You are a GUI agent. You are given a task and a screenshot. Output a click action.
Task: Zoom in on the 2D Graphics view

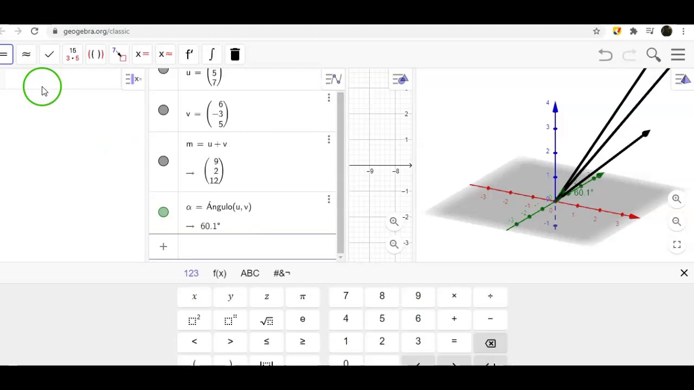(x=394, y=222)
